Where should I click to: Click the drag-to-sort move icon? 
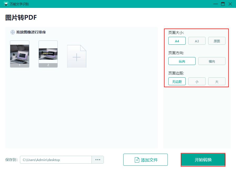click(13, 32)
